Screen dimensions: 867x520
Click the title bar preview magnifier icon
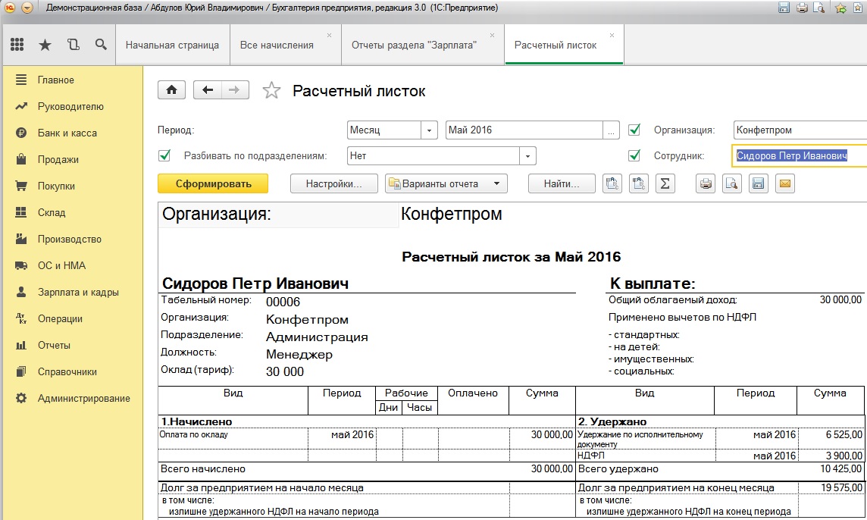point(819,8)
